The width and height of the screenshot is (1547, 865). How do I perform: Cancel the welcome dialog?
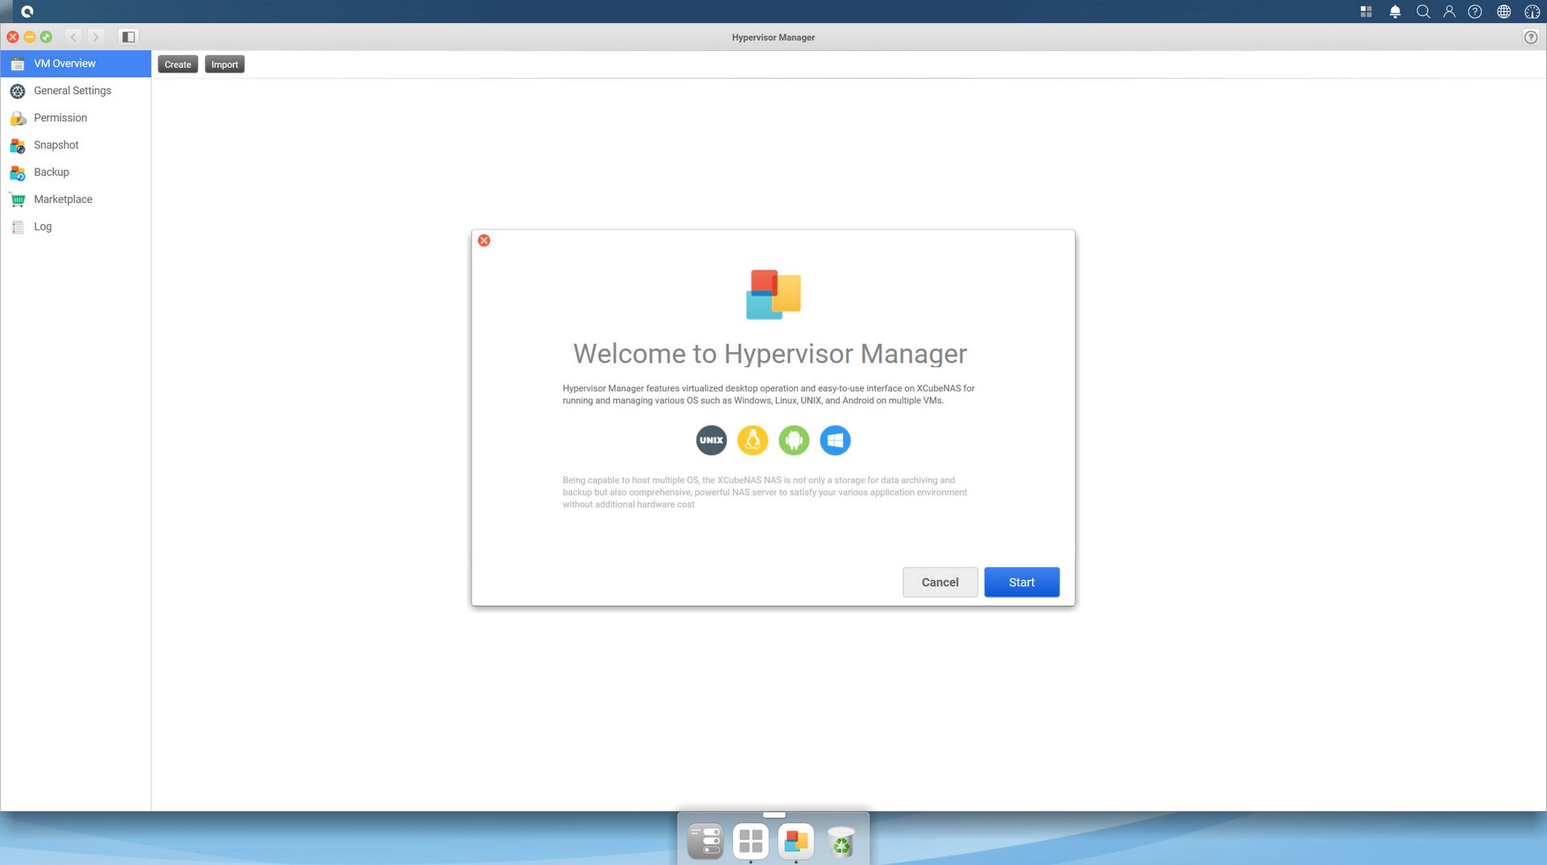click(x=940, y=582)
